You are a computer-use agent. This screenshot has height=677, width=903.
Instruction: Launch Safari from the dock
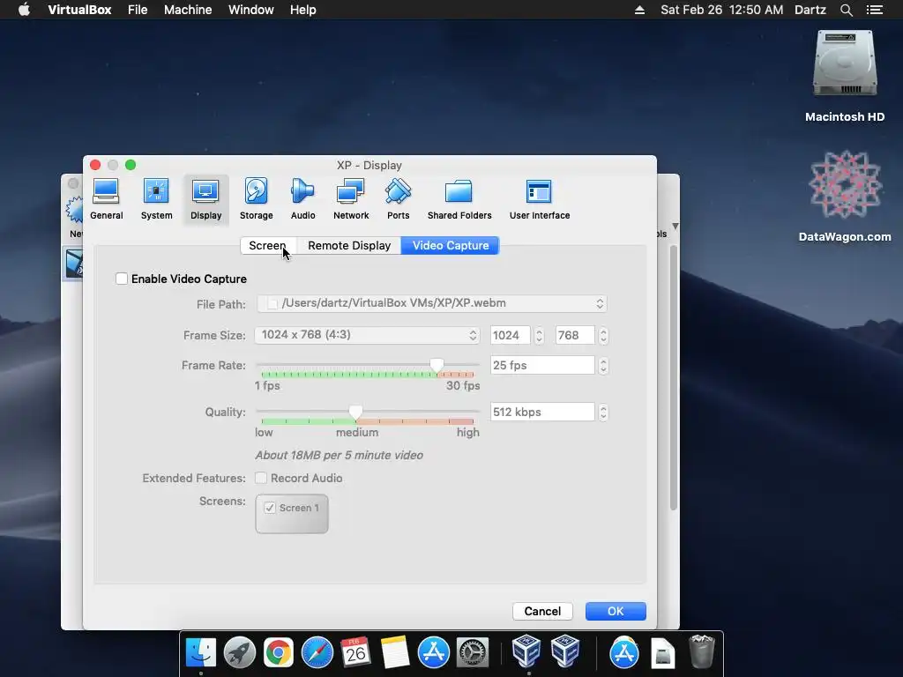coord(317,653)
